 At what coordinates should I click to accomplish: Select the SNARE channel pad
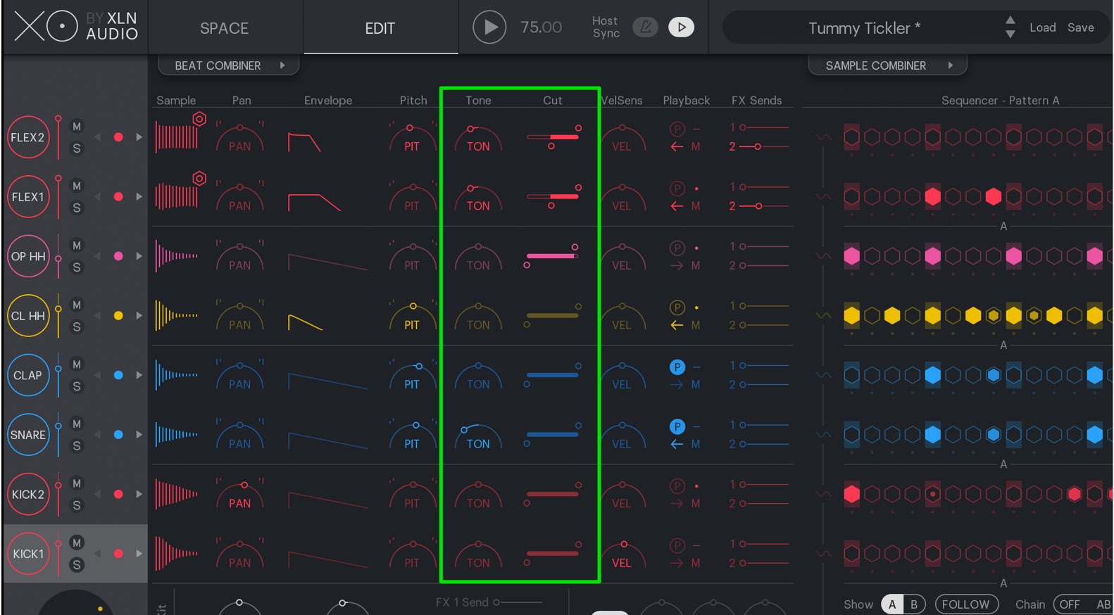(x=28, y=435)
